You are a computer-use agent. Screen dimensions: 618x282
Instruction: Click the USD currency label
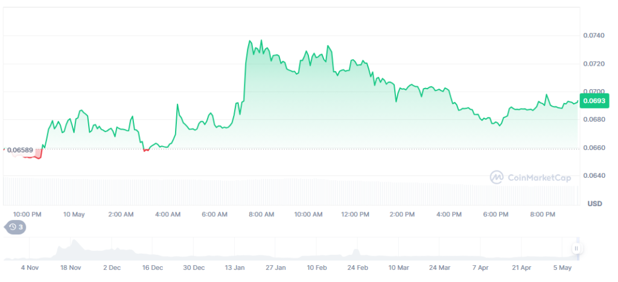[595, 204]
